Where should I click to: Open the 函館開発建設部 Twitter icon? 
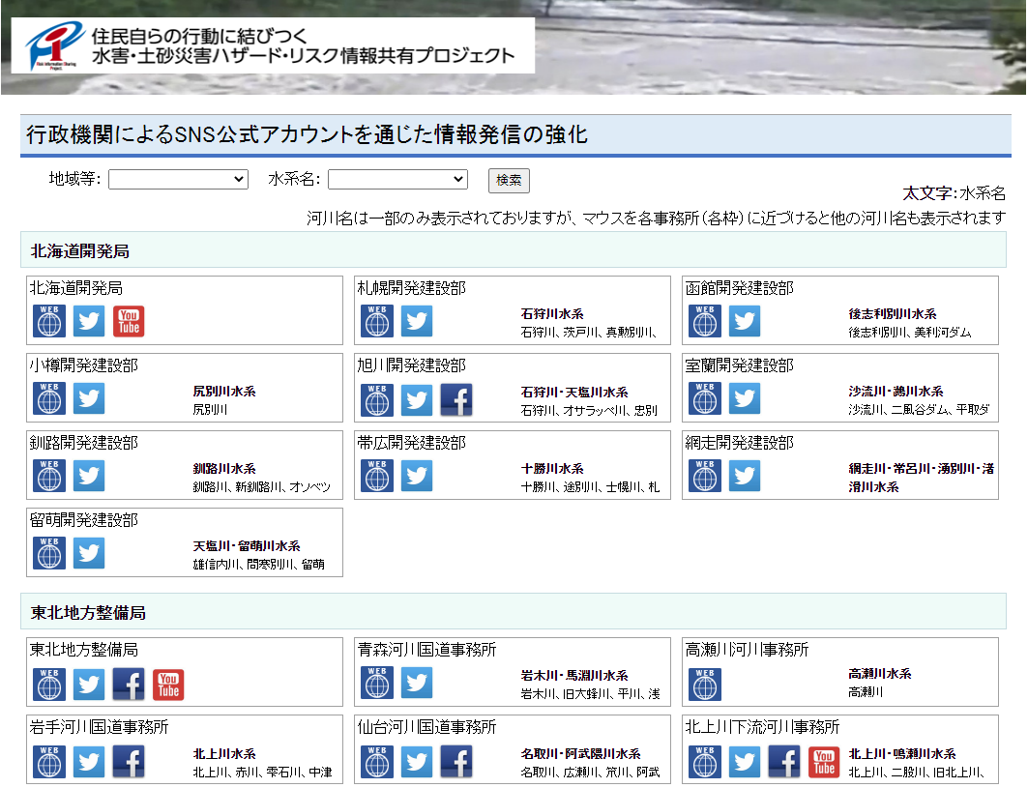744,321
